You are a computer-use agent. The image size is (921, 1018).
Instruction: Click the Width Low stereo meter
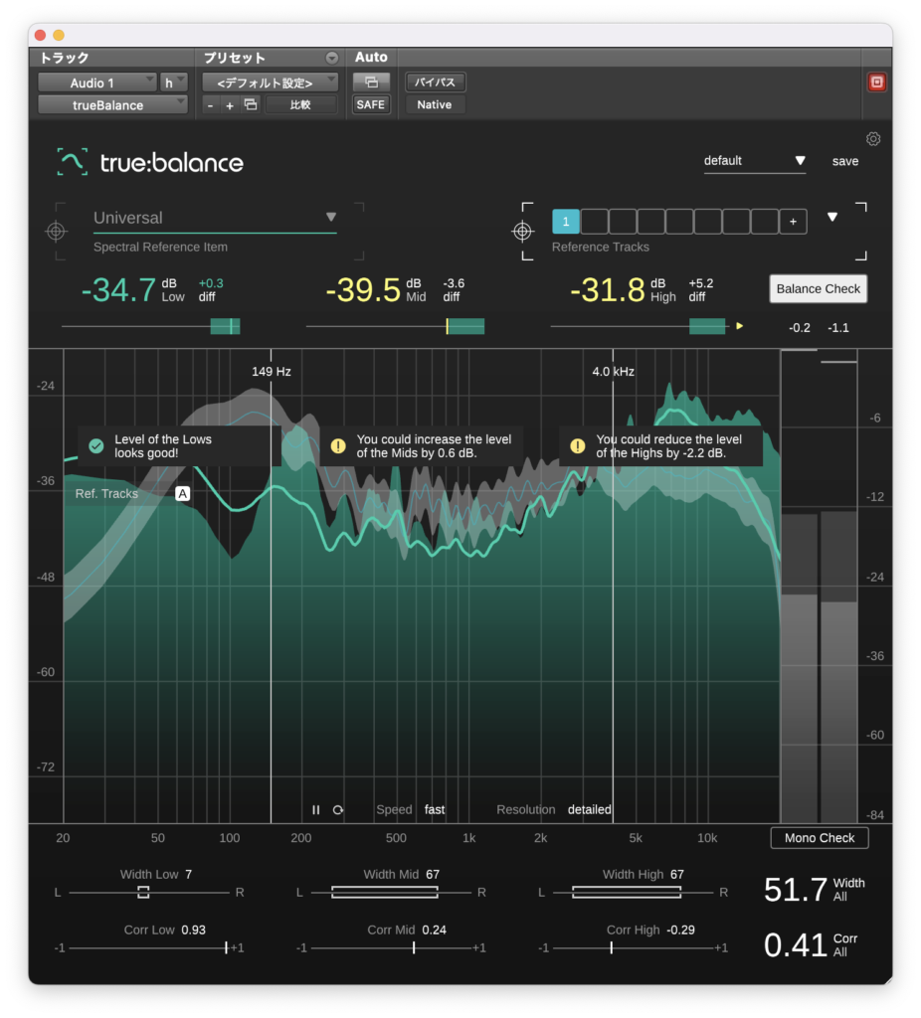pyautogui.click(x=149, y=893)
